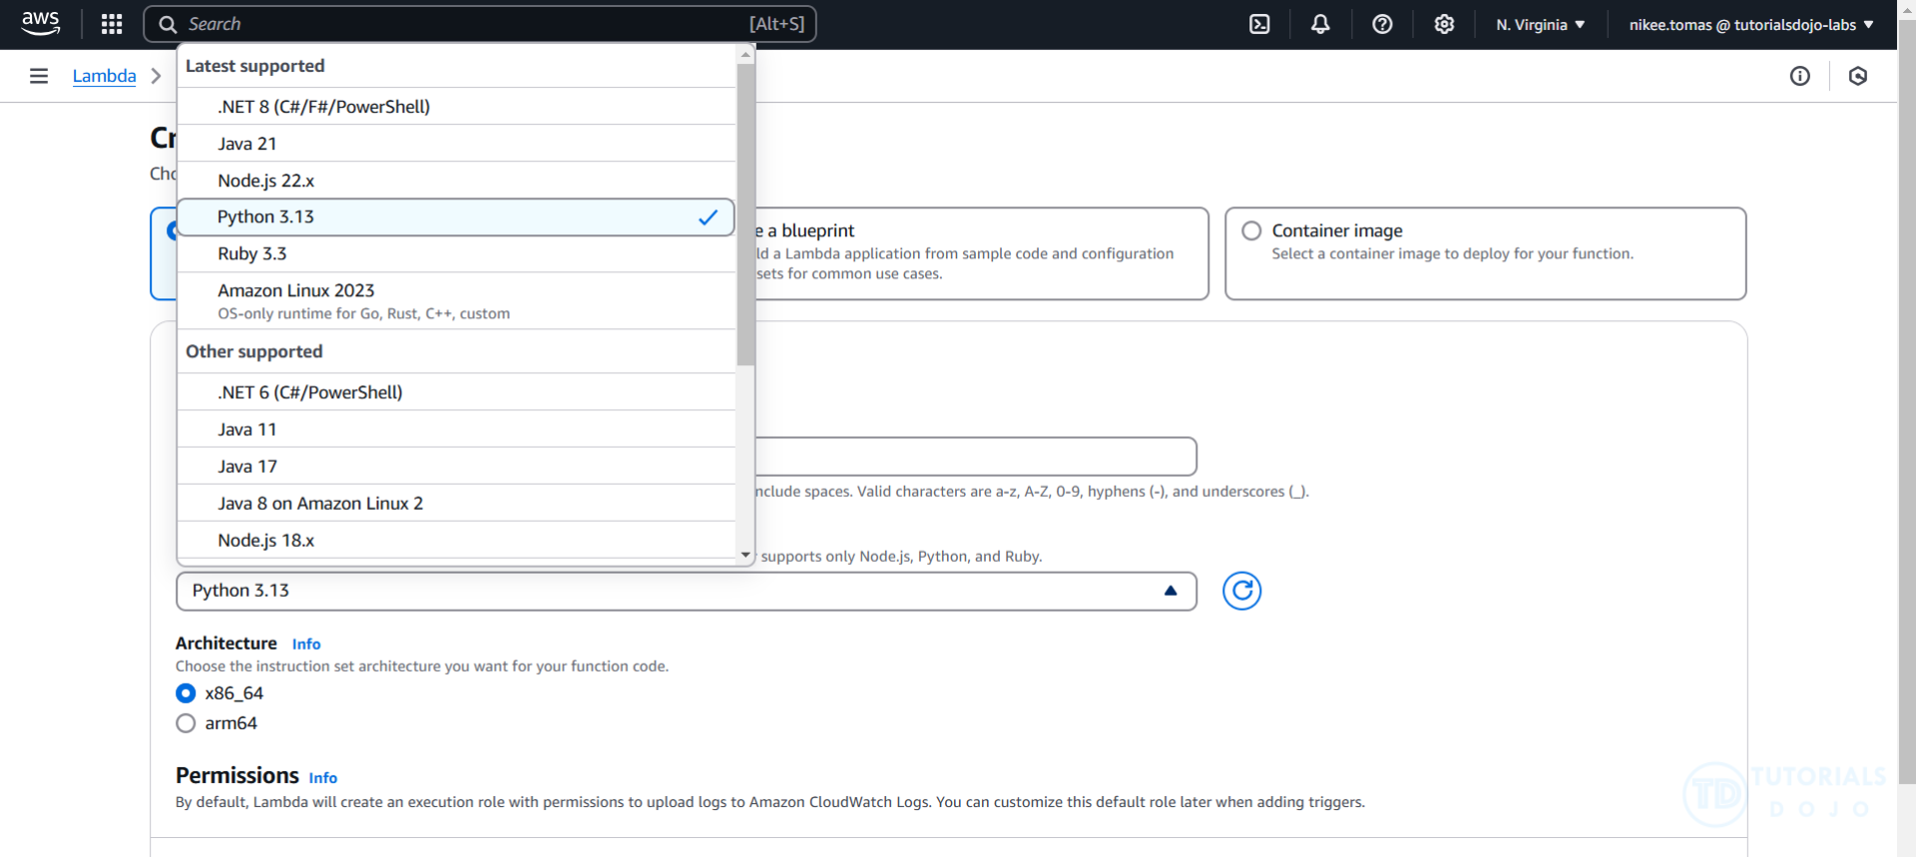Choose Ruby 3.3 runtime

tap(456, 254)
